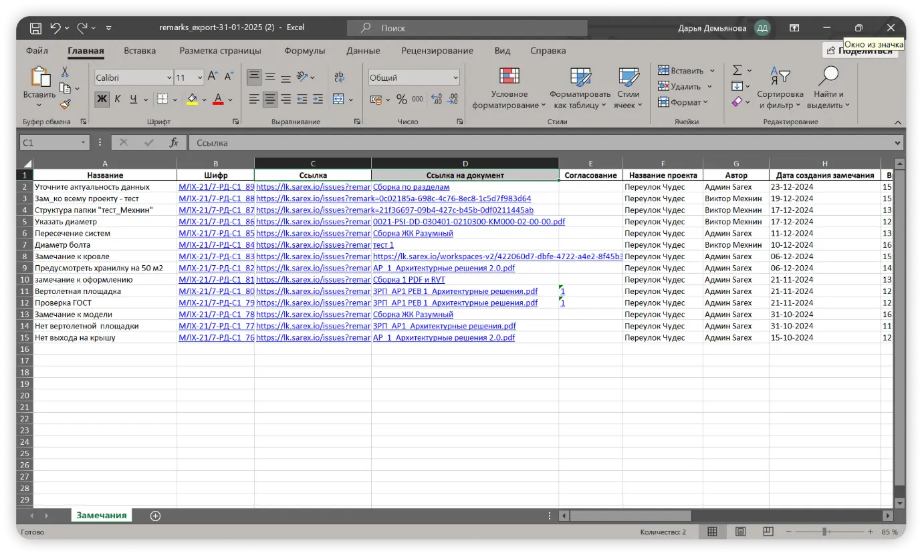This screenshot has width=922, height=555.
Task: Click the zoom slider handle
Action: click(825, 532)
